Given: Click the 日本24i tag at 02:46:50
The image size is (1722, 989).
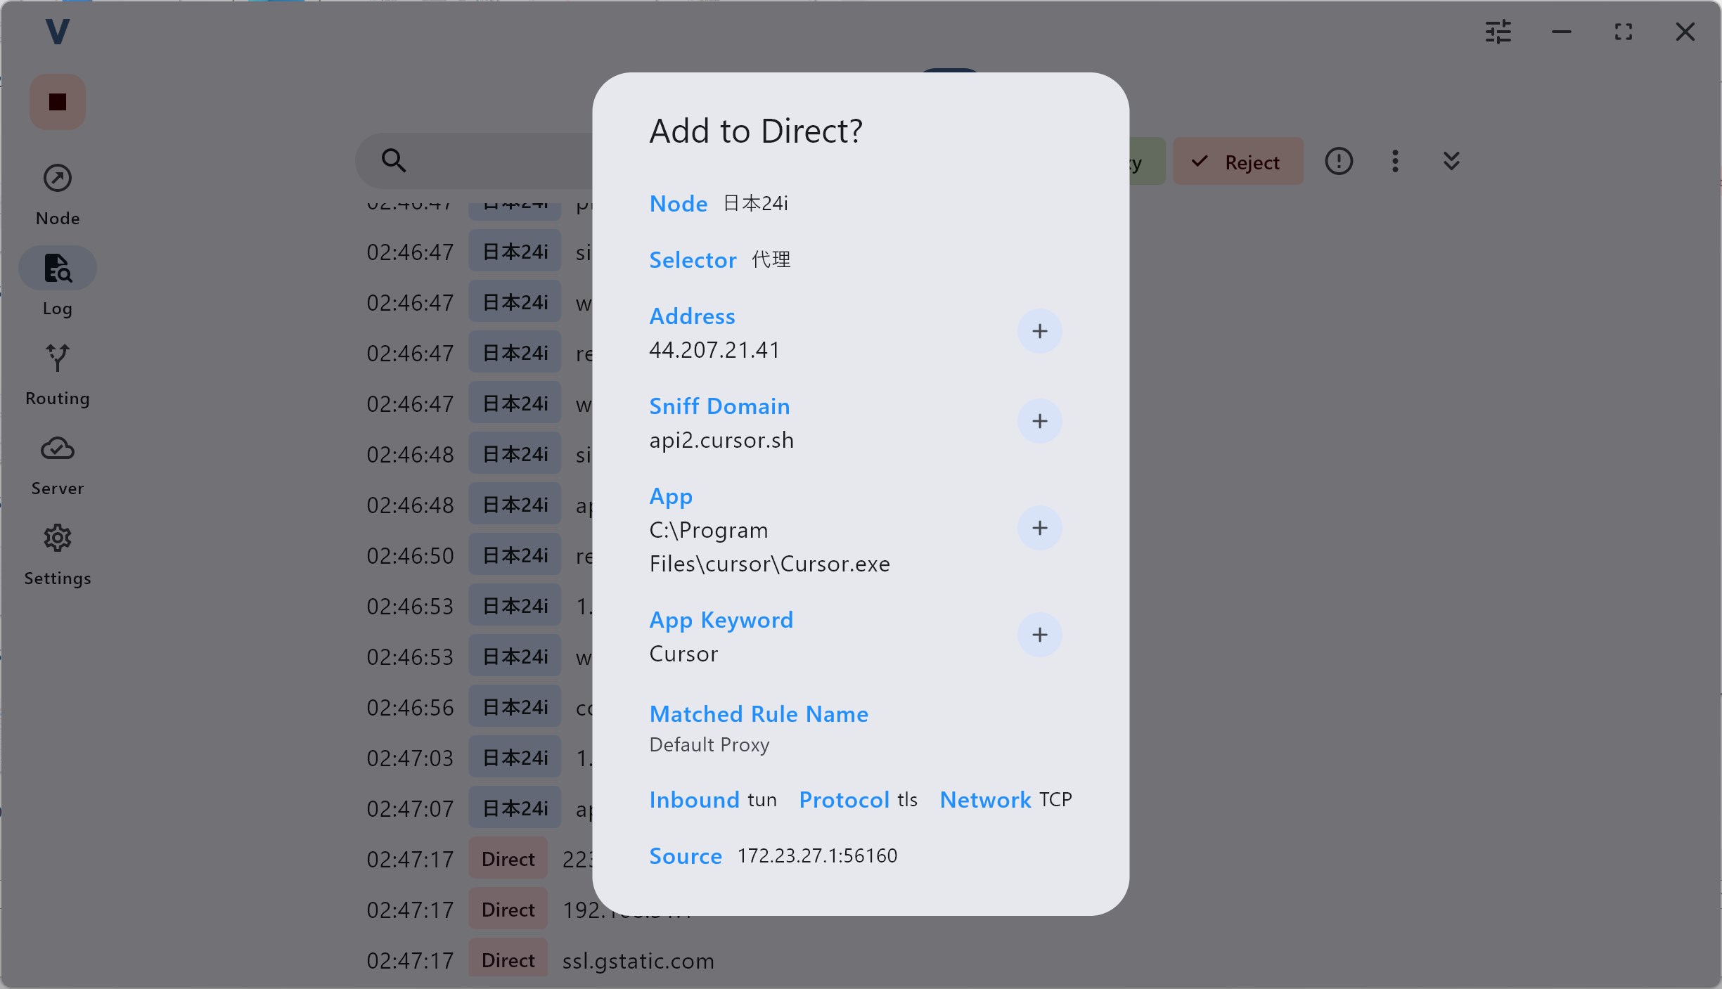Looking at the screenshot, I should [x=515, y=555].
